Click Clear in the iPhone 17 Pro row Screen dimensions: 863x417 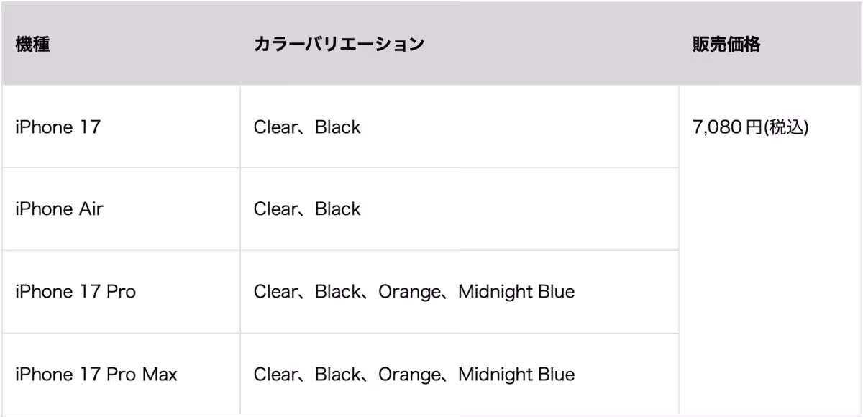pos(273,293)
